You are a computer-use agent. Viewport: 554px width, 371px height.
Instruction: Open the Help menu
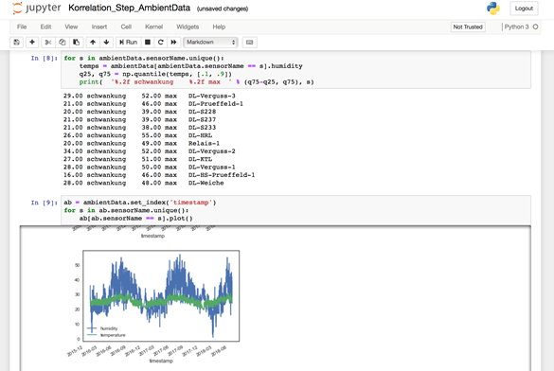pyautogui.click(x=219, y=26)
